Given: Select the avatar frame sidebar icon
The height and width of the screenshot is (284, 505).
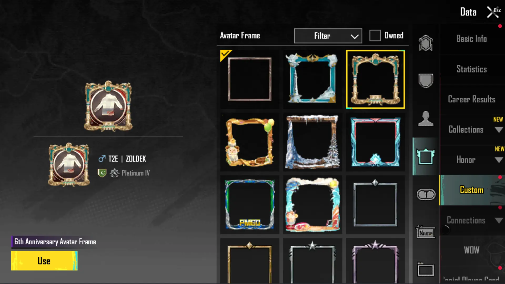Looking at the screenshot, I should pos(426,156).
